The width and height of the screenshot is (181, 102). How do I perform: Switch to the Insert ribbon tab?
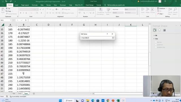click(x=16, y=5)
